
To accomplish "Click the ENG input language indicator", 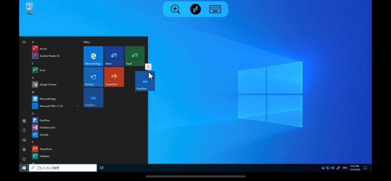I will tap(345, 168).
